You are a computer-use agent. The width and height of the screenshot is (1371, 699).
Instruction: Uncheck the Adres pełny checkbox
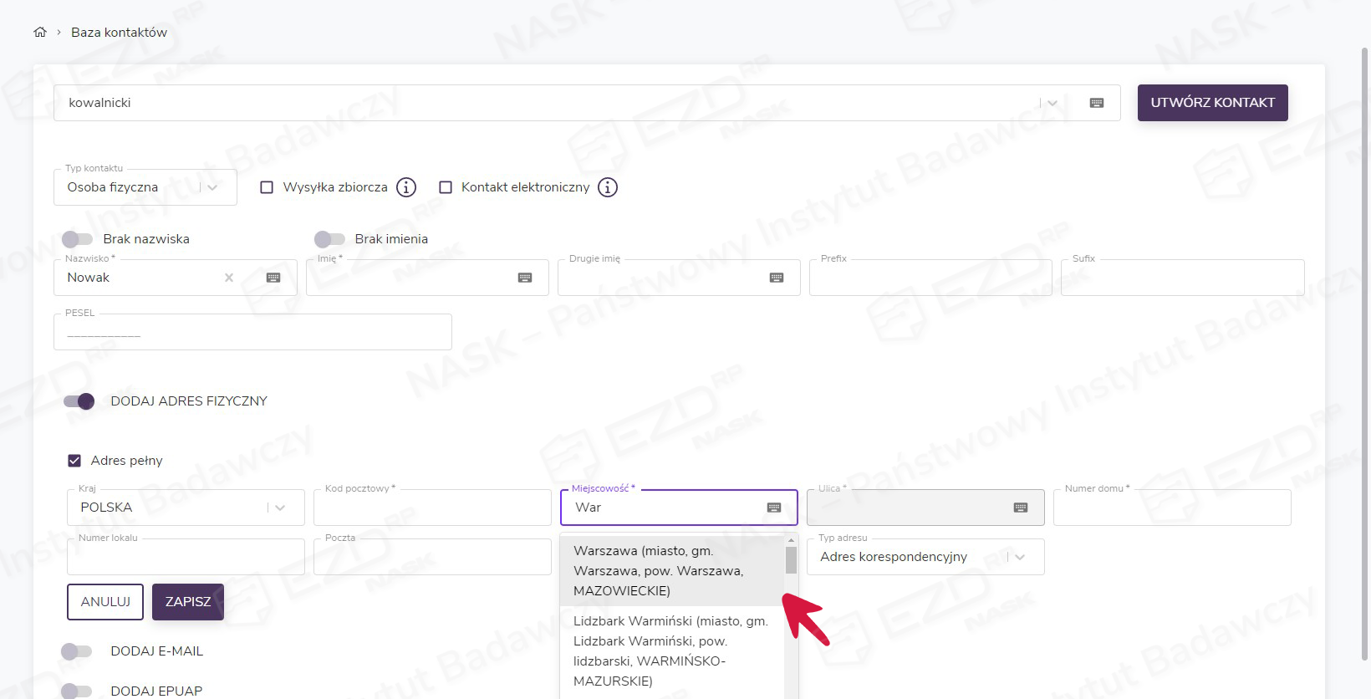[74, 461]
